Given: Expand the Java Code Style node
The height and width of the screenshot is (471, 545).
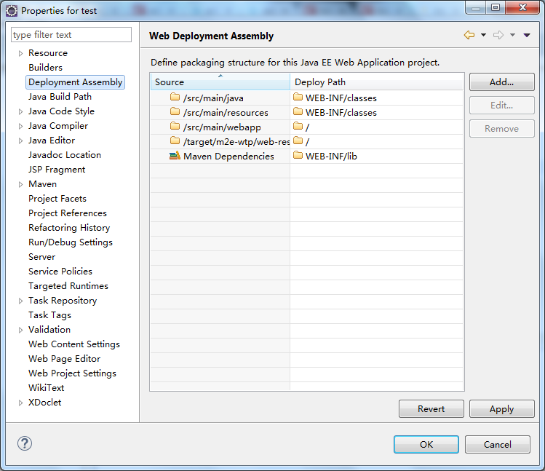Looking at the screenshot, I should point(20,111).
